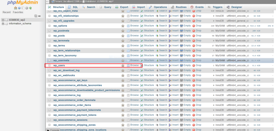Click phpMyAdmin logo
Screen dimensions: 276x131
tap(23, 2)
